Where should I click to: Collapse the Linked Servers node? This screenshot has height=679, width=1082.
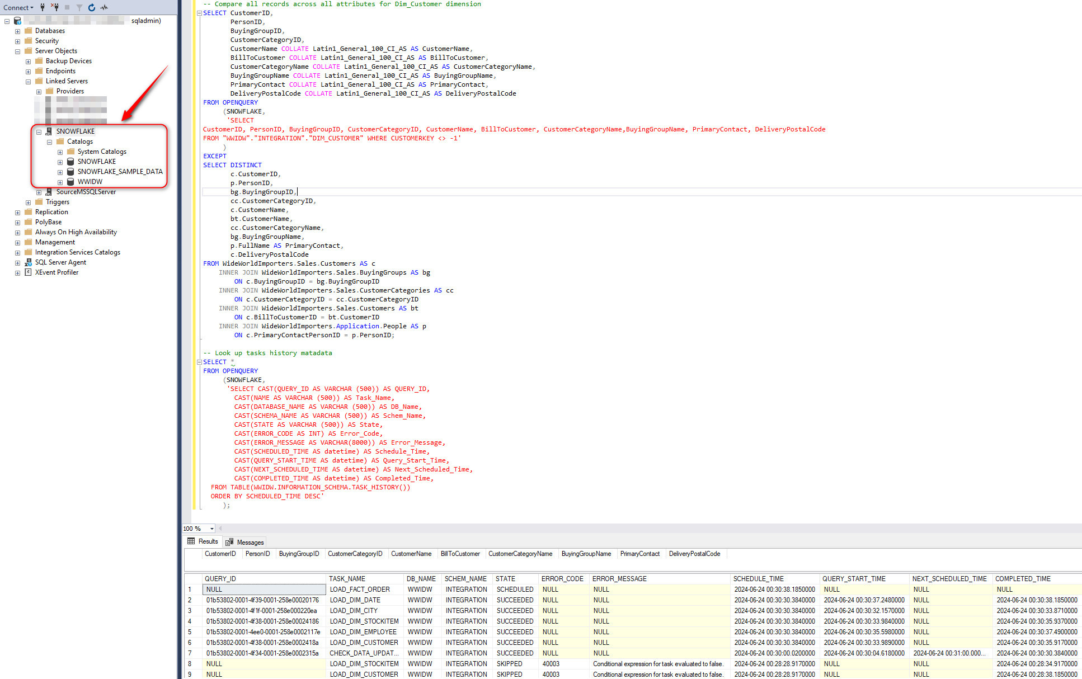(28, 82)
